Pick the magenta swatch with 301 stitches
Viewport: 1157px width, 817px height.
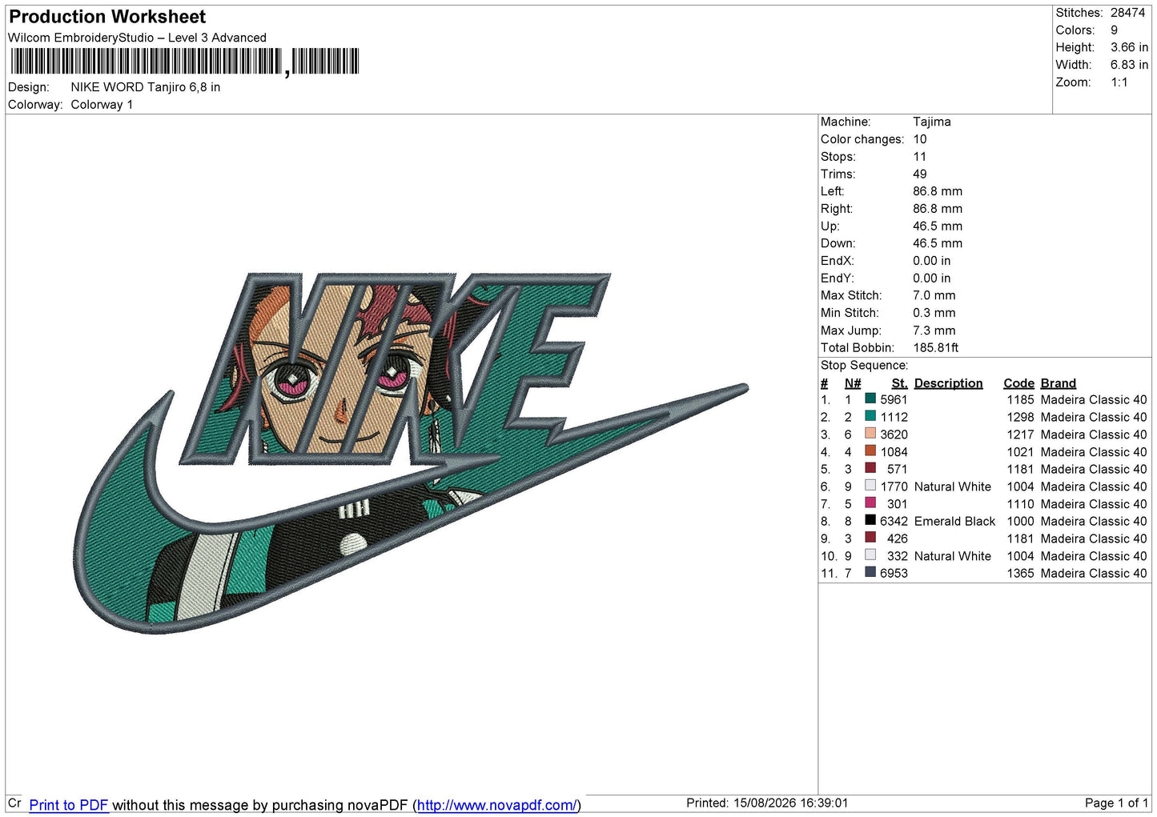870,503
